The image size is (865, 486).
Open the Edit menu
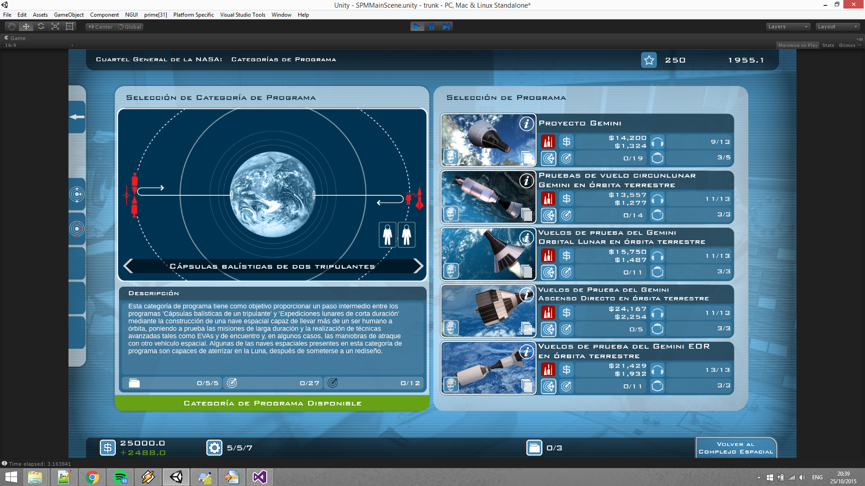[22, 15]
